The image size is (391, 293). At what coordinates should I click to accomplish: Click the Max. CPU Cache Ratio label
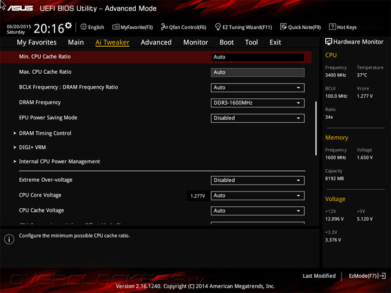[45, 72]
